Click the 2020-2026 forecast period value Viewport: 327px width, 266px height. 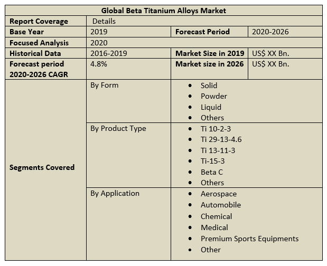click(x=271, y=32)
